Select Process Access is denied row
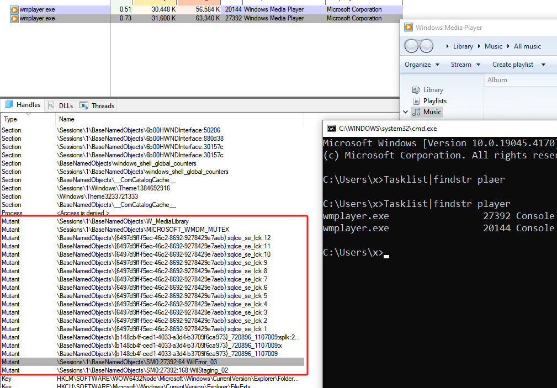This screenshot has height=388, width=557. 153,213
